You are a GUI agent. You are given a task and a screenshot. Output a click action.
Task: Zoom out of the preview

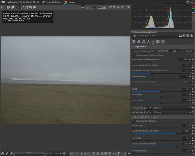(94, 153)
